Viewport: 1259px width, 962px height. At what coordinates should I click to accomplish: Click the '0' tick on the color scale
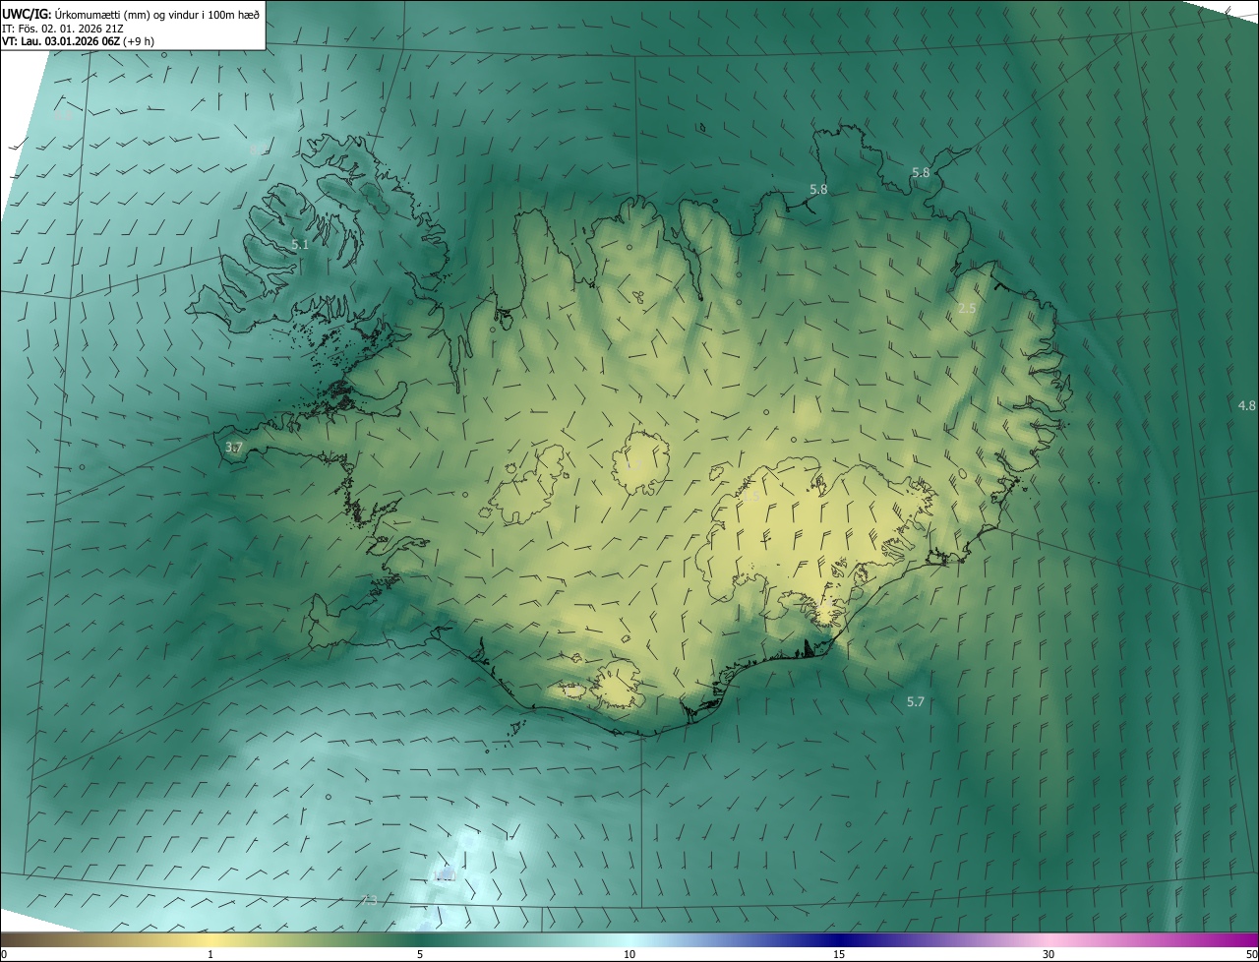click(3, 954)
